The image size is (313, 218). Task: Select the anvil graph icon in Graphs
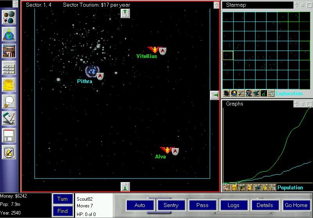pos(257,187)
